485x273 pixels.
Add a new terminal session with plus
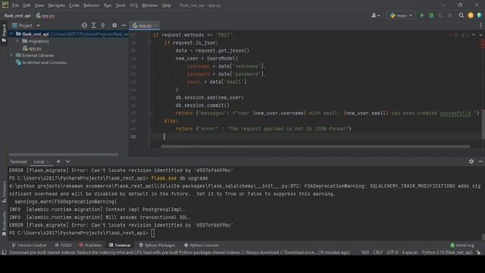(x=58, y=162)
